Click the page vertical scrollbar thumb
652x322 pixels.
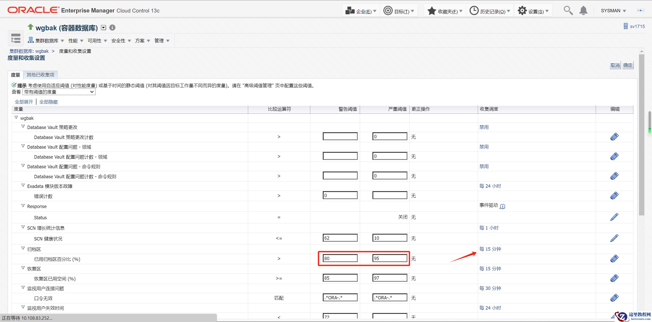[641, 135]
